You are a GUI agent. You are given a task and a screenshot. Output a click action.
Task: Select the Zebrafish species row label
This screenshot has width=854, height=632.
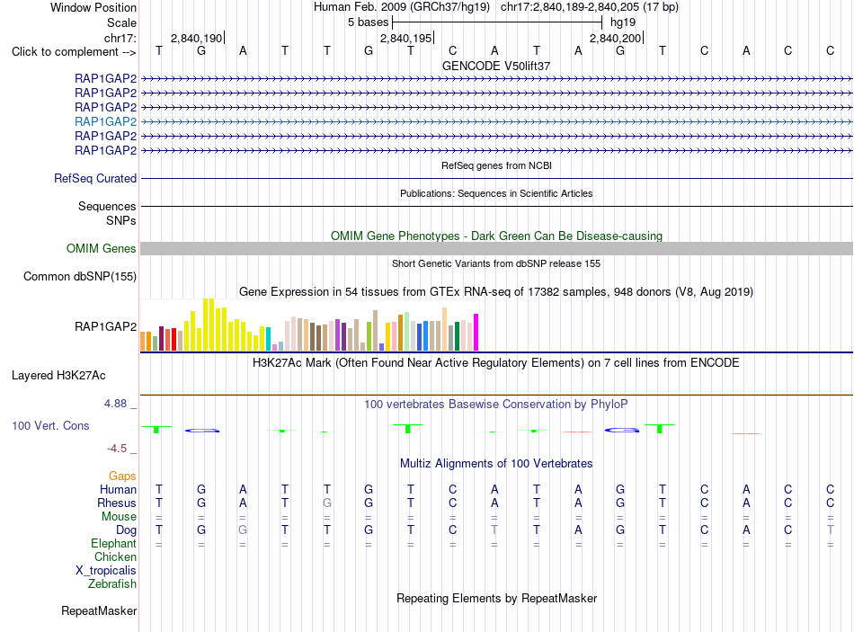(x=112, y=583)
